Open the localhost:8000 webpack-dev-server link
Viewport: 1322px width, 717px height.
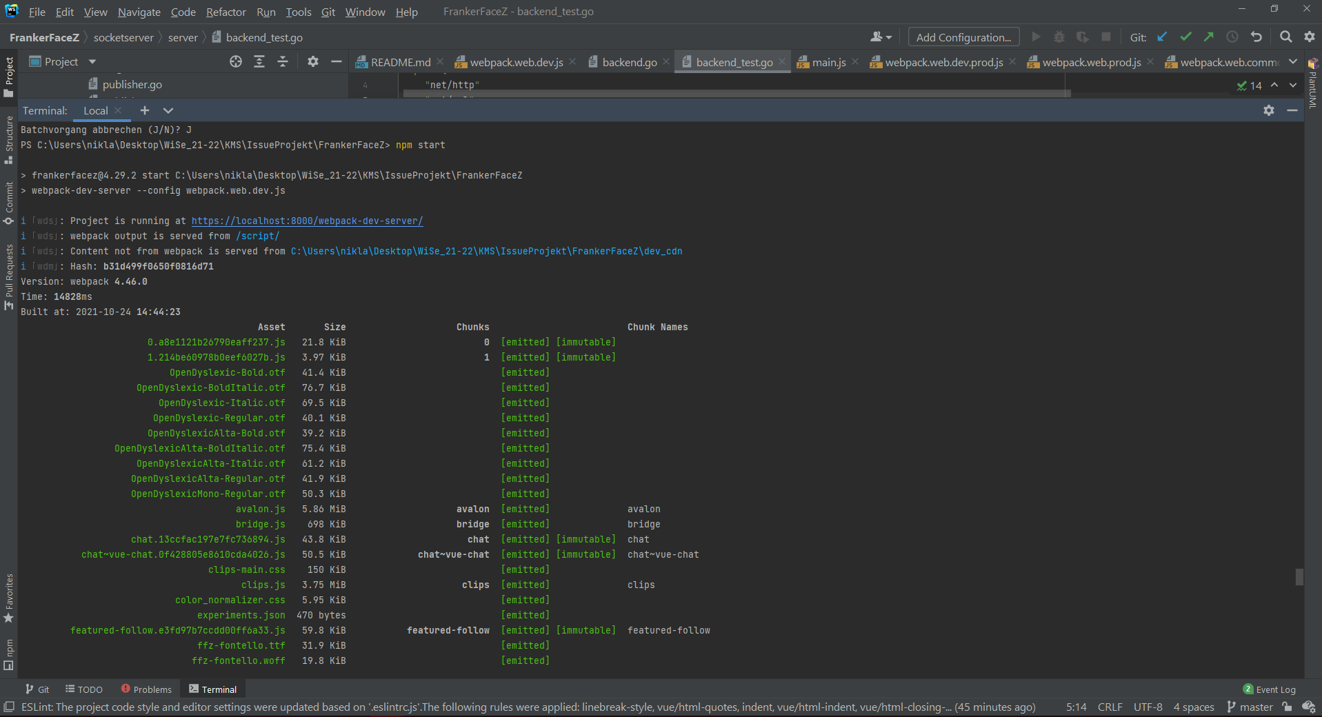coord(308,221)
